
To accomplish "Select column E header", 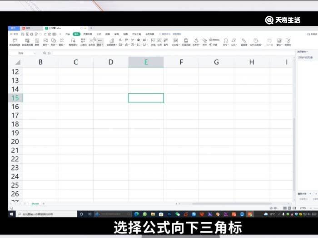I will (146, 62).
